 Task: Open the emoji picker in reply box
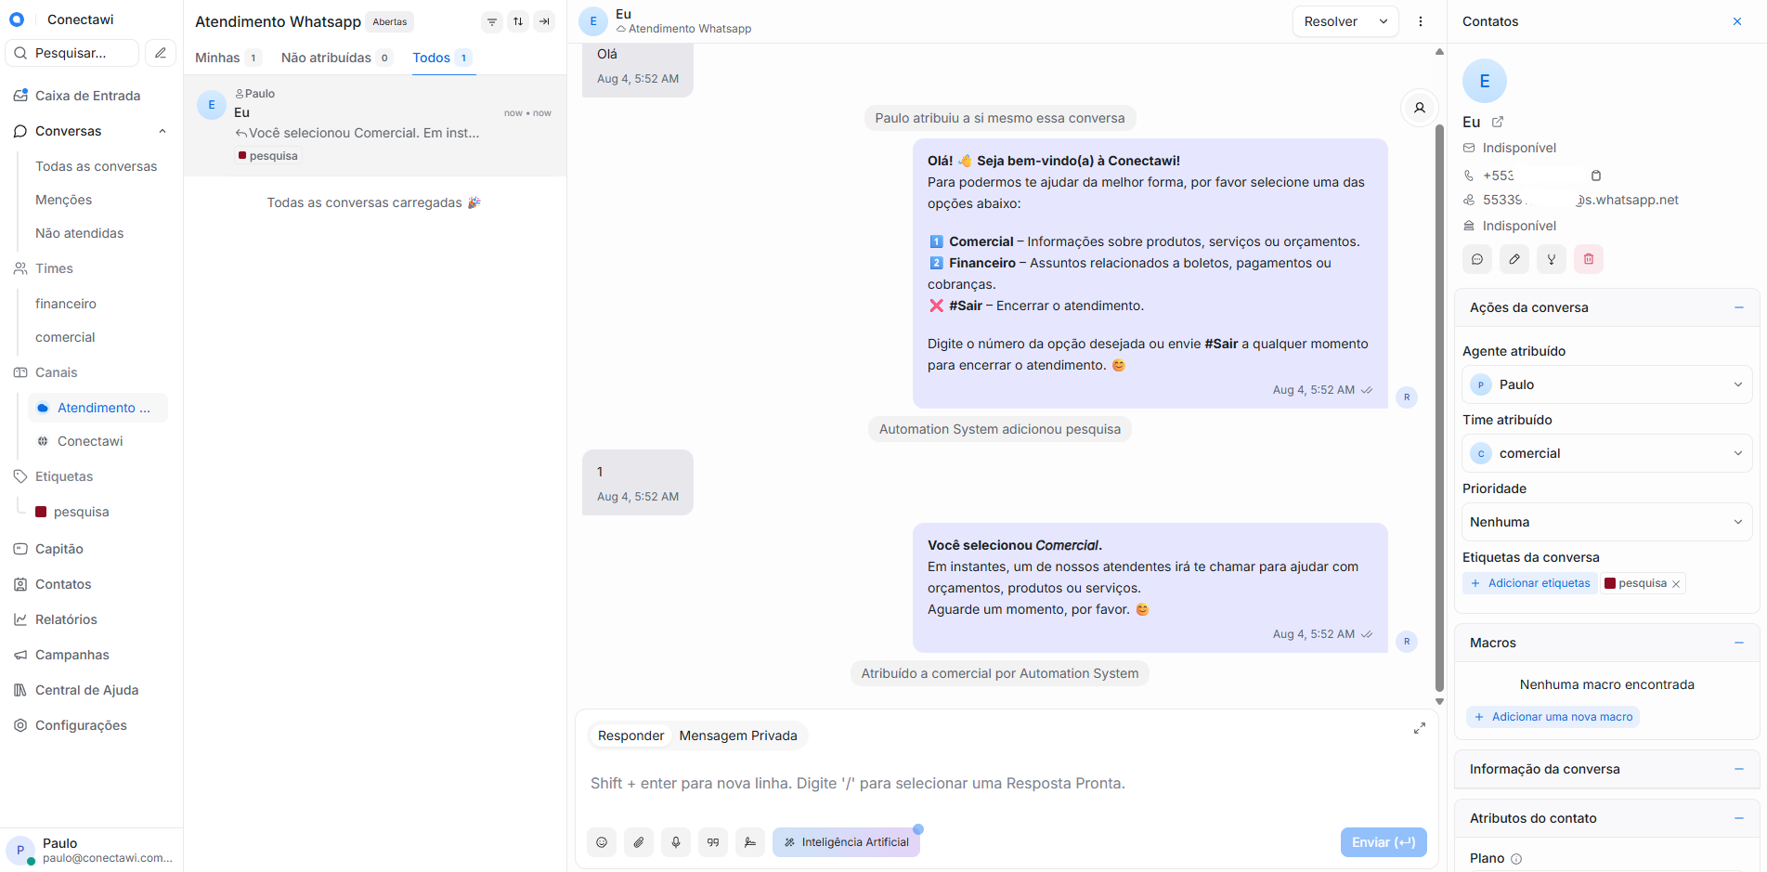(602, 842)
